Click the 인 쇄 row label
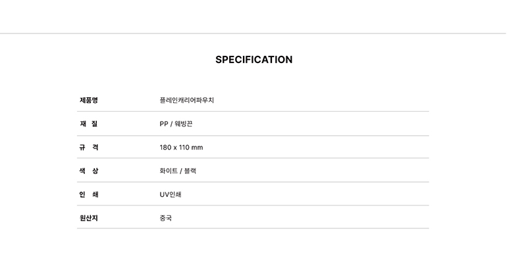The image size is (507, 279). click(89, 195)
